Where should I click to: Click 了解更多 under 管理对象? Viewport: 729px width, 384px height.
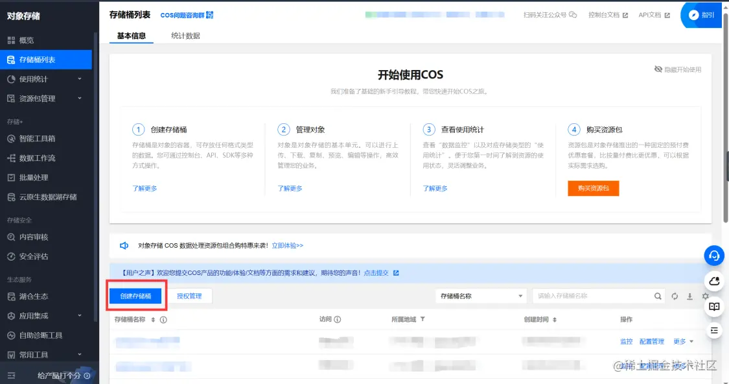290,189
